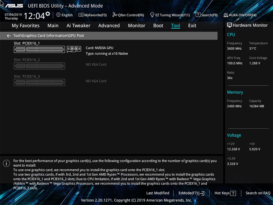
Task: Click the Ratio value 36x
Action: (x=230, y=78)
